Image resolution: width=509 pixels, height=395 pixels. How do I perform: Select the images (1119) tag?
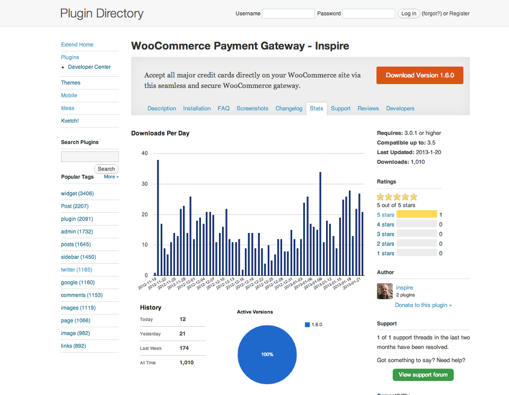[78, 308]
